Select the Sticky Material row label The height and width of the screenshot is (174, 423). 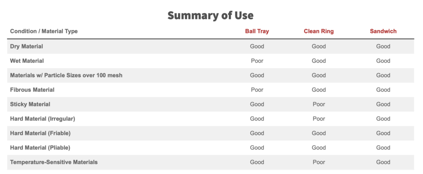(30, 105)
